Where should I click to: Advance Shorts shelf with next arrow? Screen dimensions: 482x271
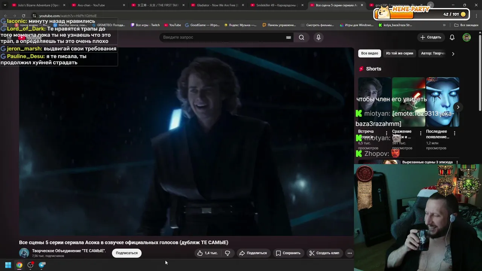[458, 107]
